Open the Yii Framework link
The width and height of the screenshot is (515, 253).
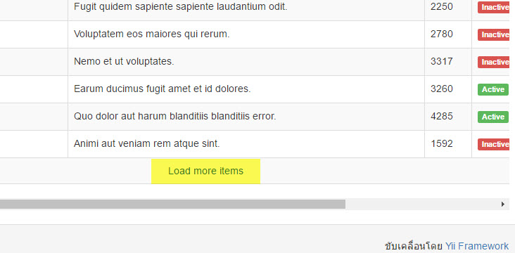point(476,246)
